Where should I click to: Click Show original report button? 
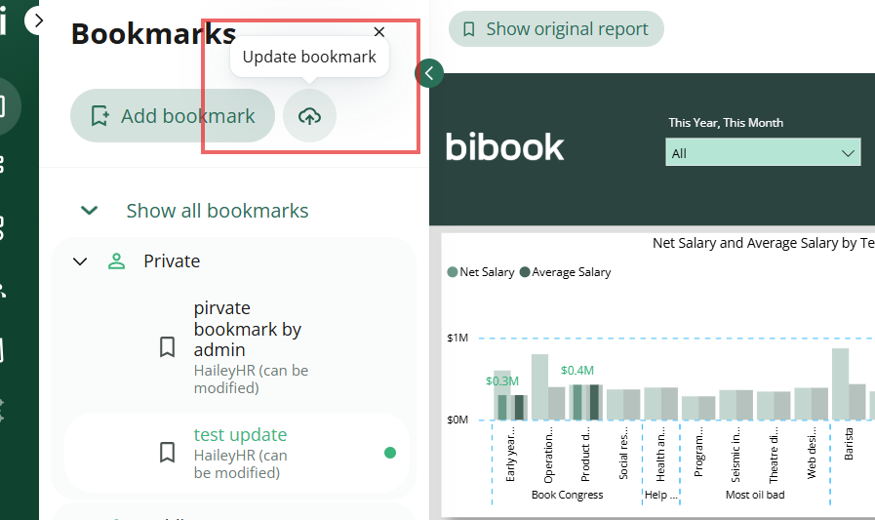click(556, 29)
